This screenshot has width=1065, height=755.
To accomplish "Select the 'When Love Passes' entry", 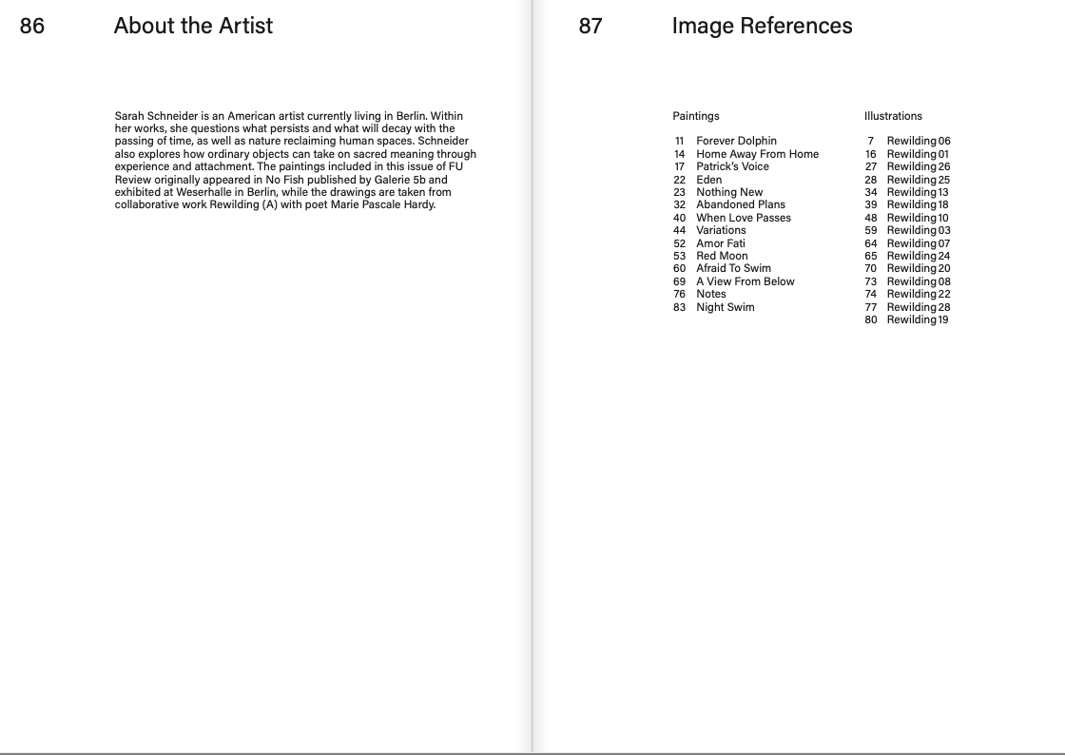I will 743,218.
